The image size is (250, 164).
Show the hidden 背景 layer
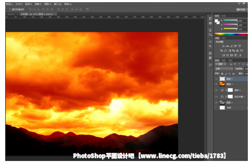coord(216,108)
